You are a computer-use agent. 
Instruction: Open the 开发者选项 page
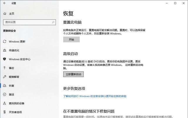(x=15, y=112)
